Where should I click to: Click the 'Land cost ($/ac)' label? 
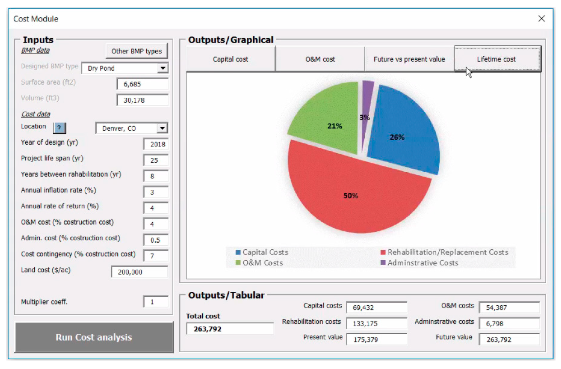(x=46, y=270)
